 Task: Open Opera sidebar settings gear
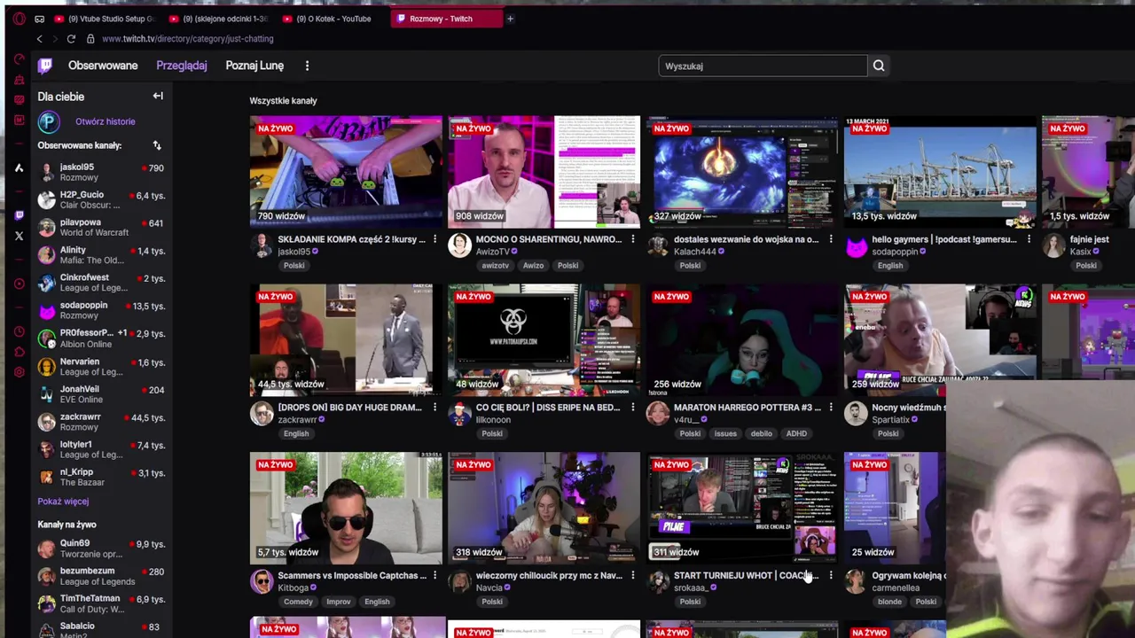[20, 372]
